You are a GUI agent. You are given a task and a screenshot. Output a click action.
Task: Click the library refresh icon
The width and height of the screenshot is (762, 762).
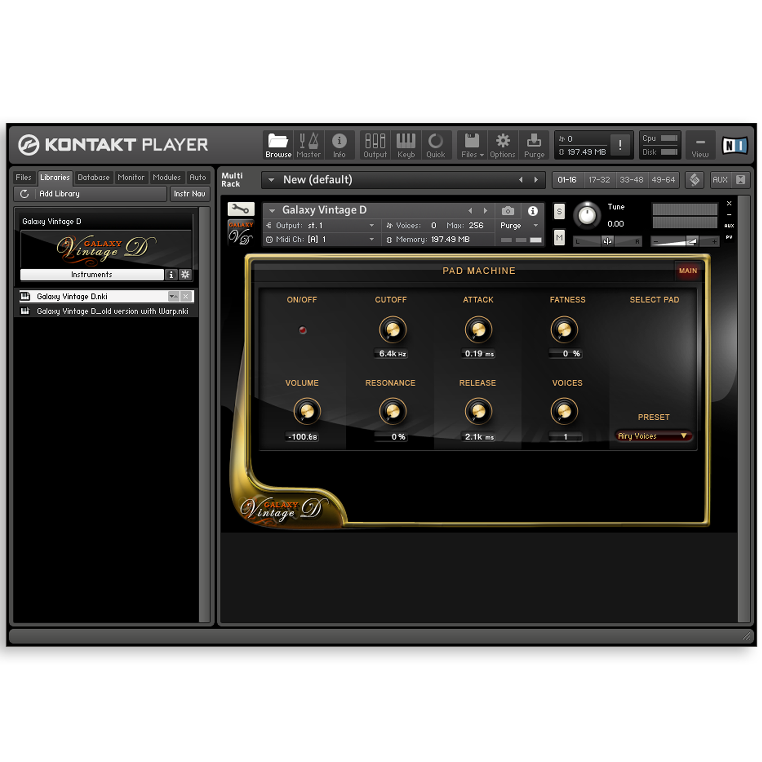pyautogui.click(x=24, y=194)
